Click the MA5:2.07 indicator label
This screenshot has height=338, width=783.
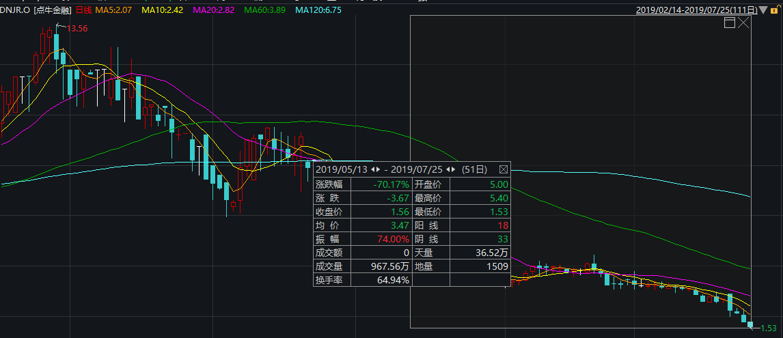[113, 10]
